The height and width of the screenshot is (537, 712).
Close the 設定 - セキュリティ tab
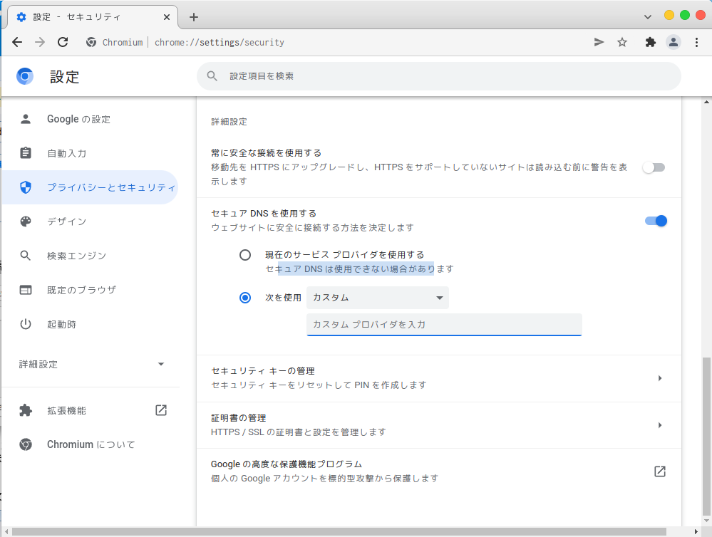167,17
